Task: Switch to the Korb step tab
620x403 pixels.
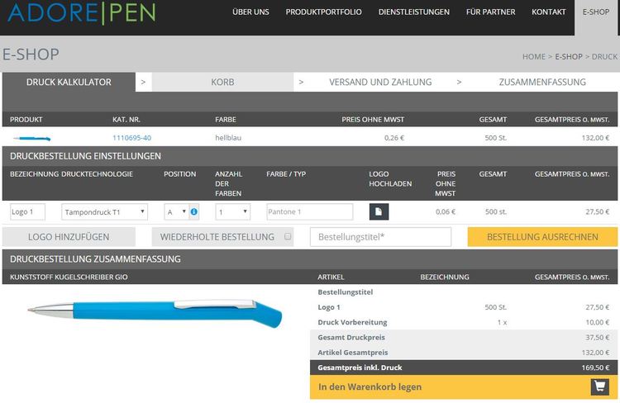Action: click(222, 83)
